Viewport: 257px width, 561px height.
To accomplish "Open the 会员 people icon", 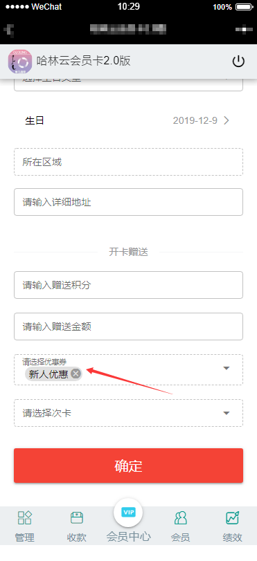I will click(x=180, y=517).
